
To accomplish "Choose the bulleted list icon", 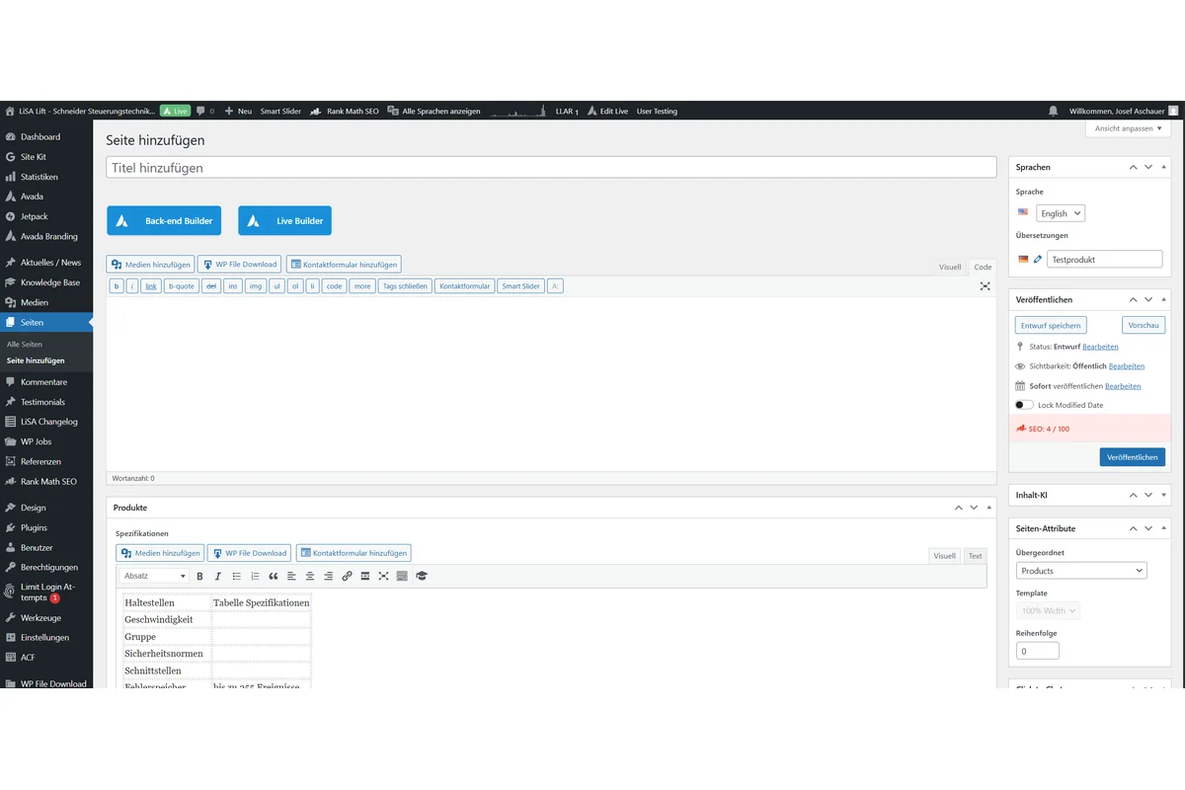I will coord(236,576).
